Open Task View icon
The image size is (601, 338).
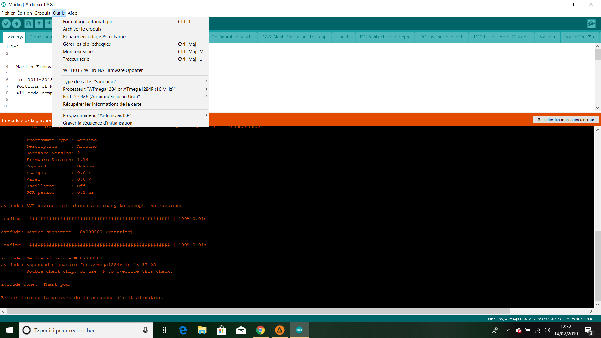tap(163, 330)
